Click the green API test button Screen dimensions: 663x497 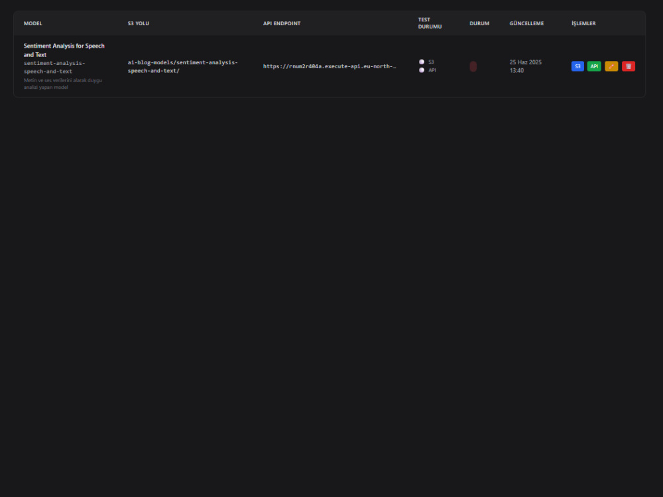(594, 66)
